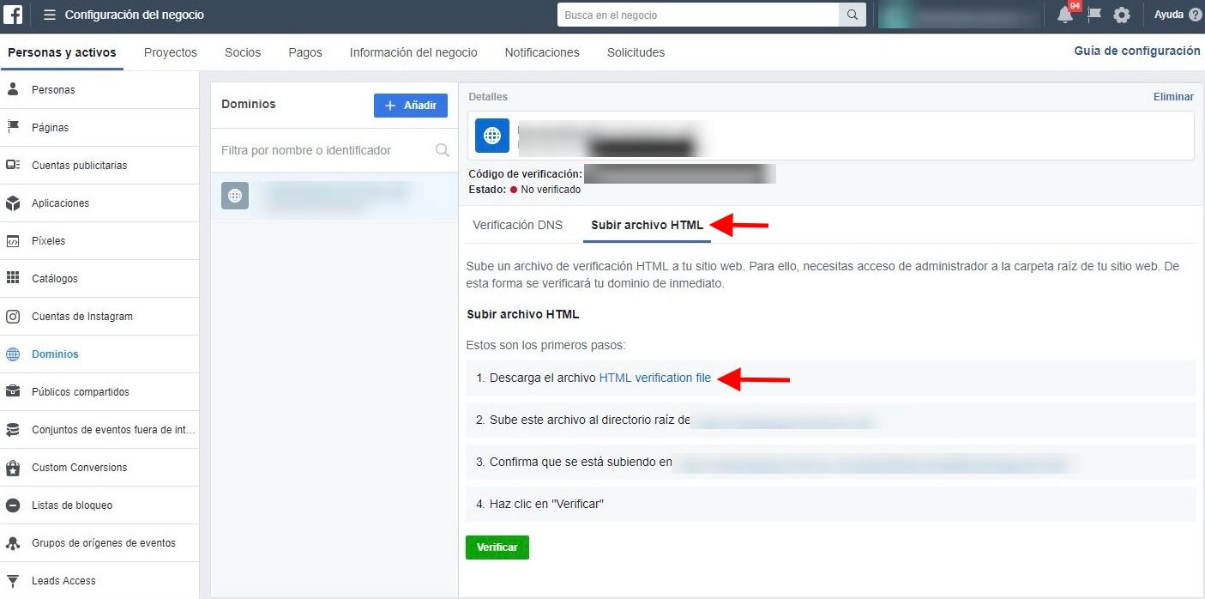This screenshot has width=1205, height=599.
Task: Click the Grupos de orígenes de eventos icon
Action: pos(13,543)
